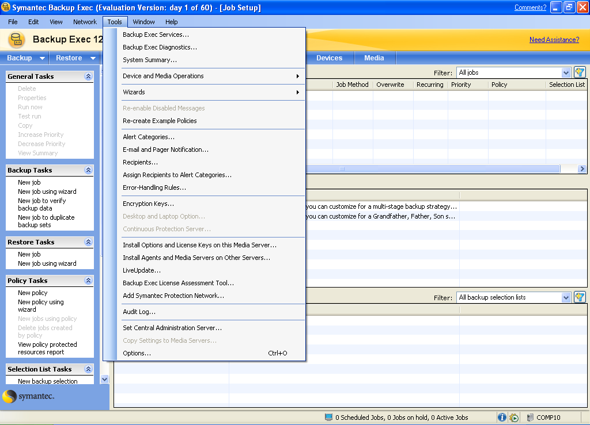Sort jobs by the Priority column header
590x425 pixels.
click(x=468, y=85)
